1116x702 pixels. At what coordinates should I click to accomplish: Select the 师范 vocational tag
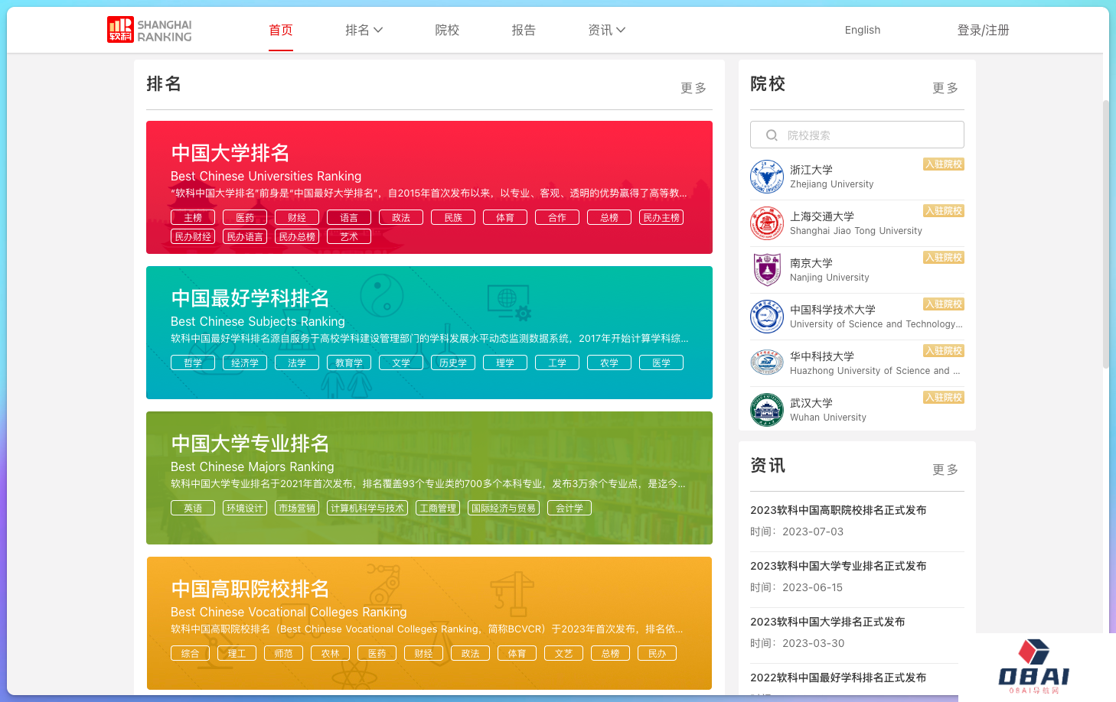point(283,653)
